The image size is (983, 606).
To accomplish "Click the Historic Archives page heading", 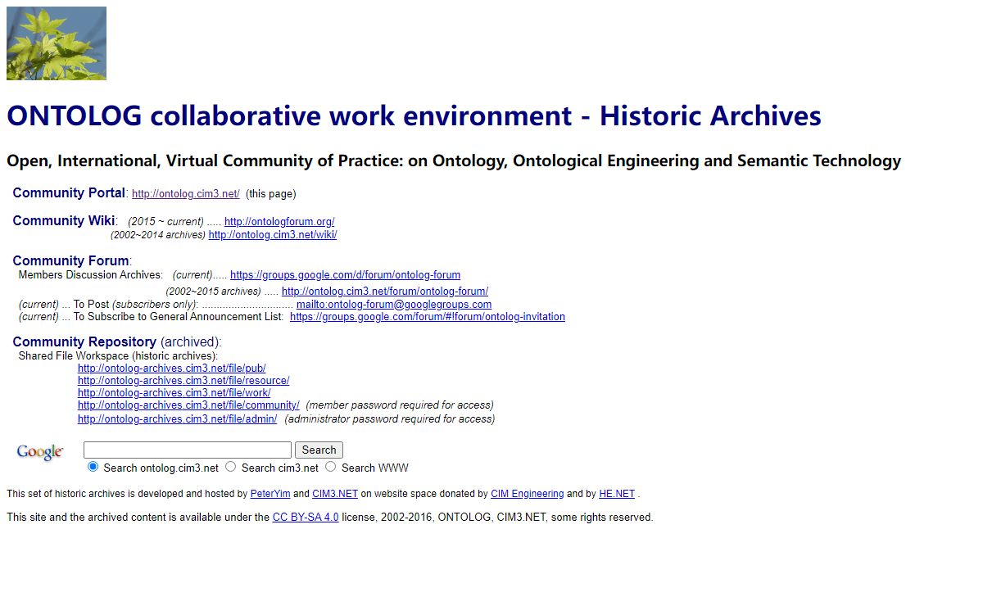I will coord(414,115).
